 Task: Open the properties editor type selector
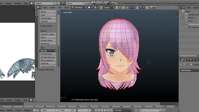tap(182, 60)
